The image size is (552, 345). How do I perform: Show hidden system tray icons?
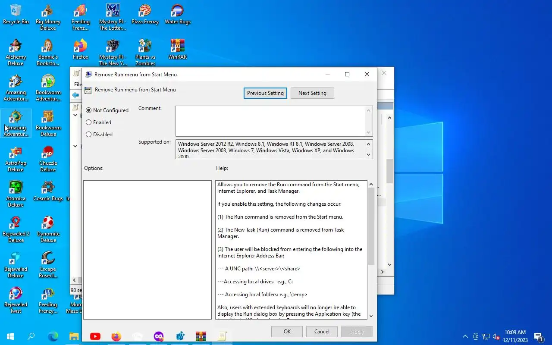pos(465,336)
